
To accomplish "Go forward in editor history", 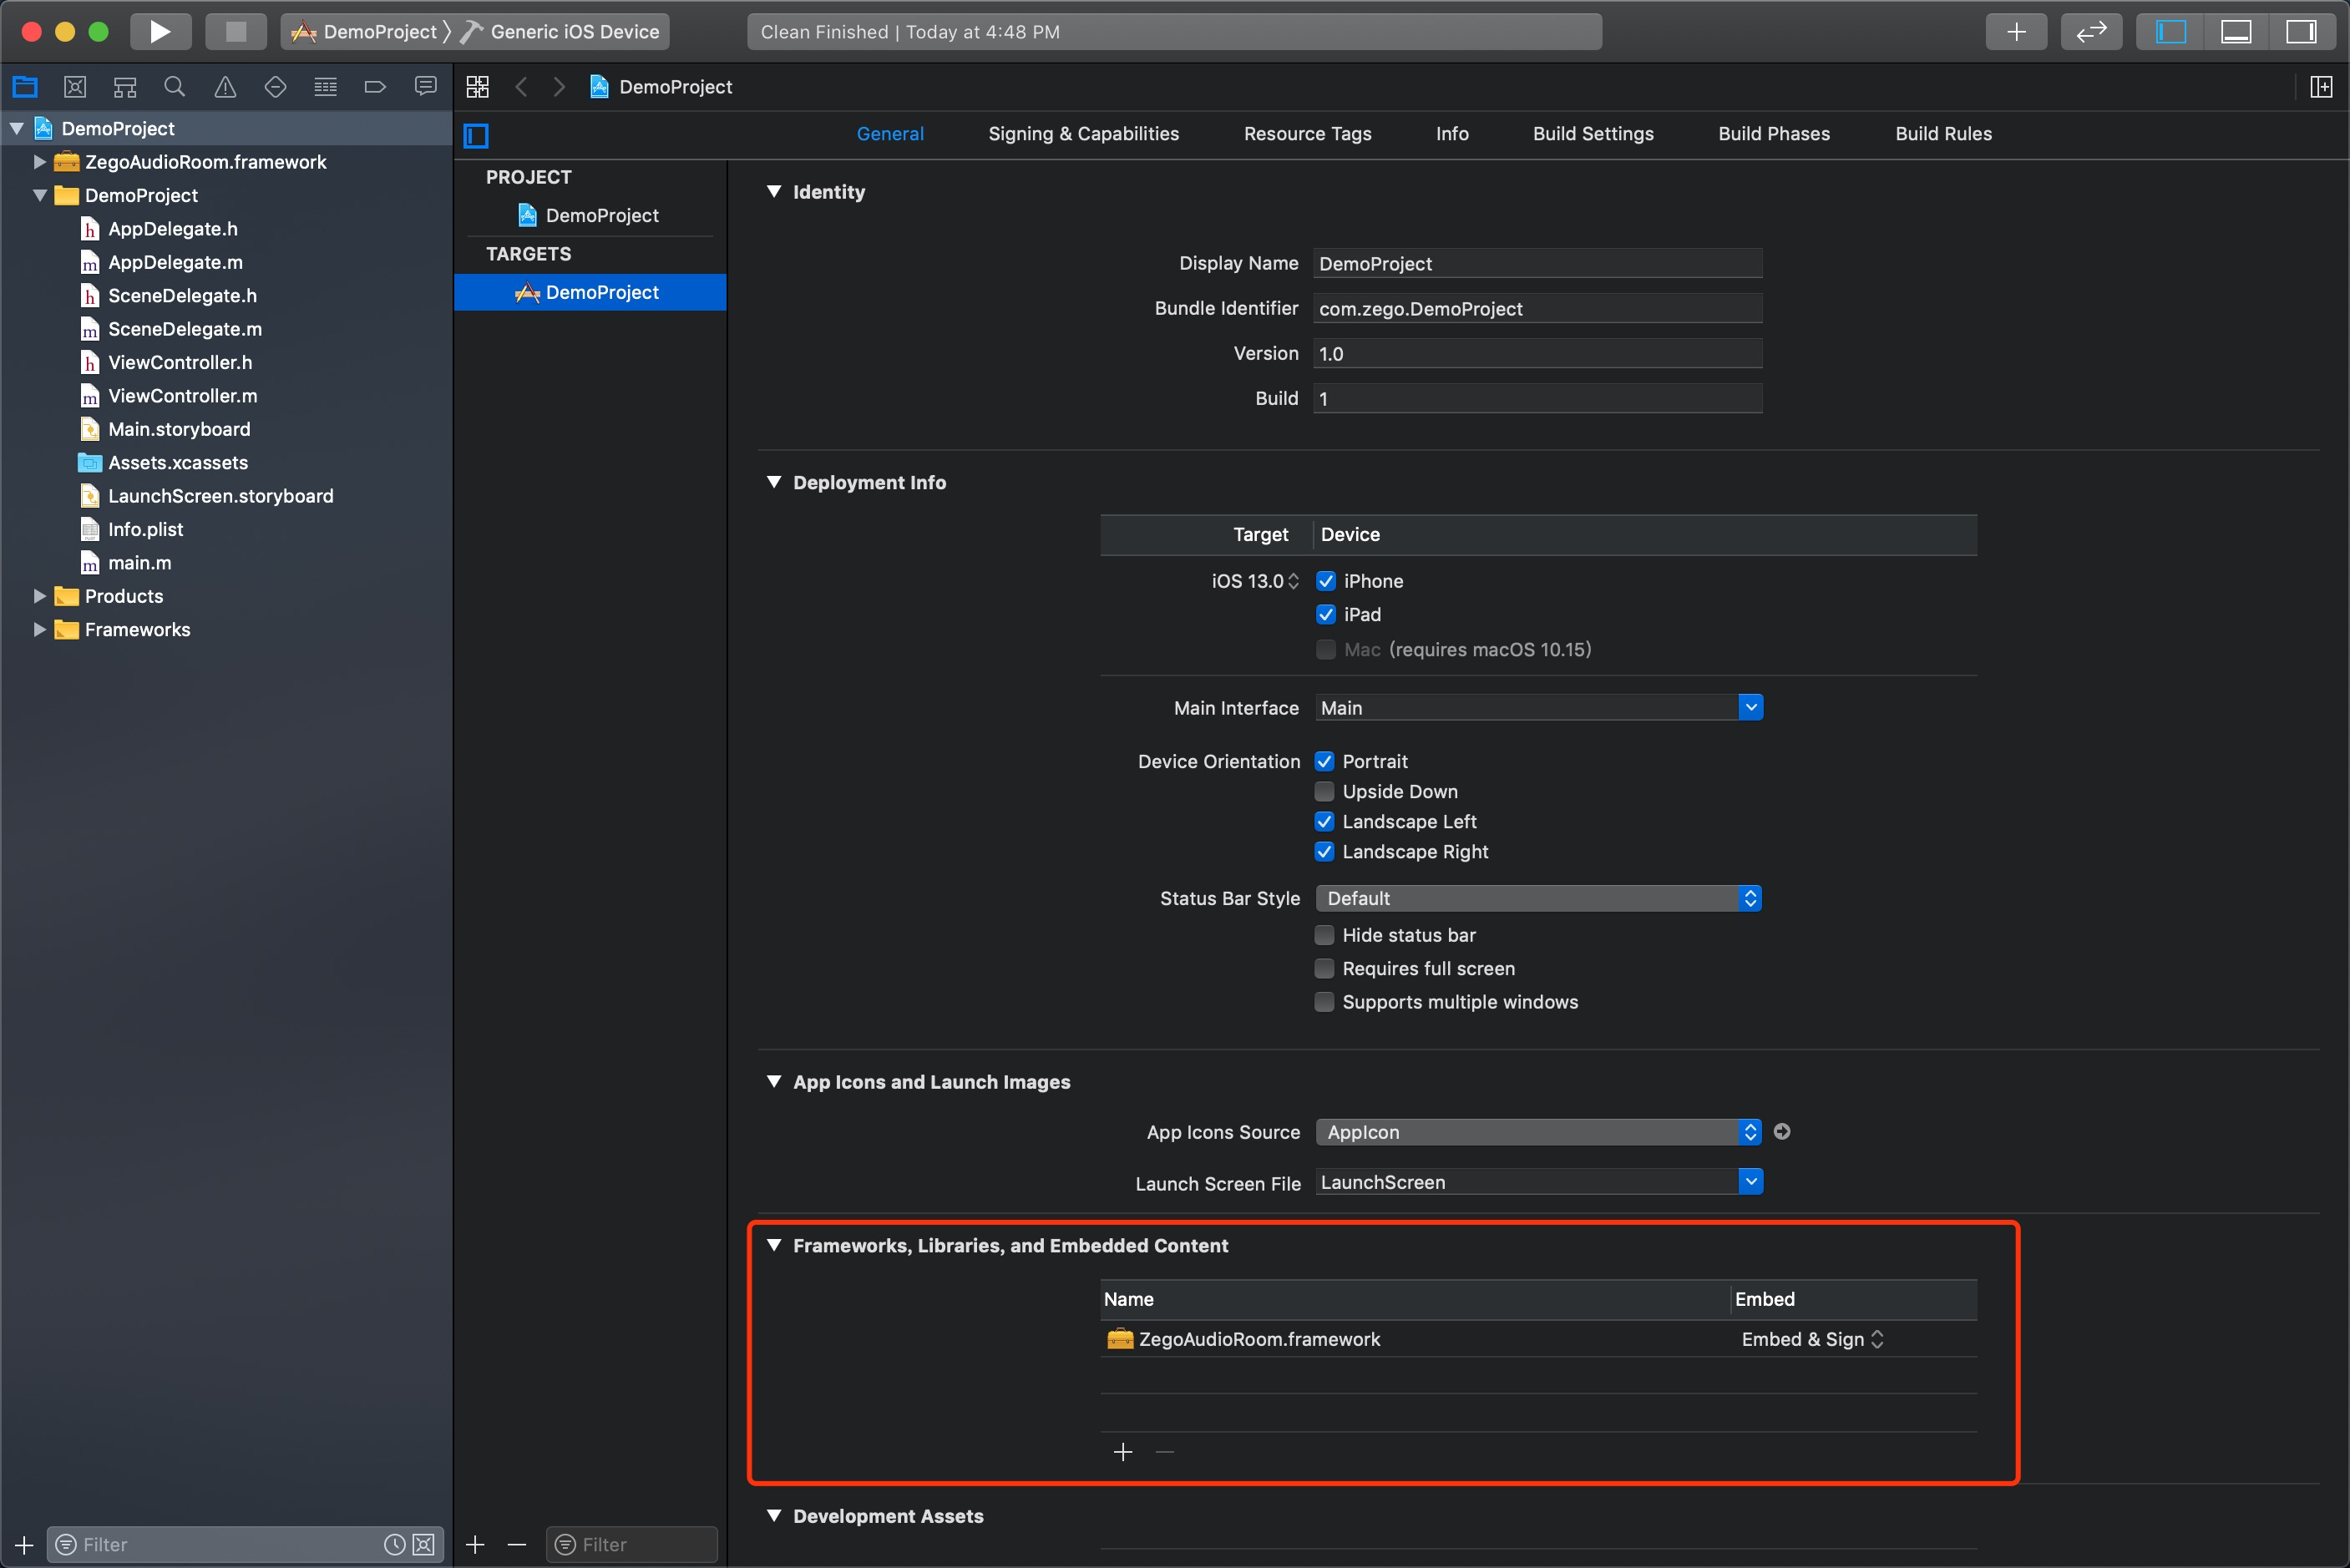I will [559, 87].
